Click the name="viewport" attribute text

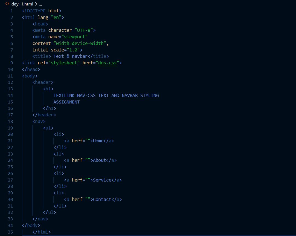point(68,37)
